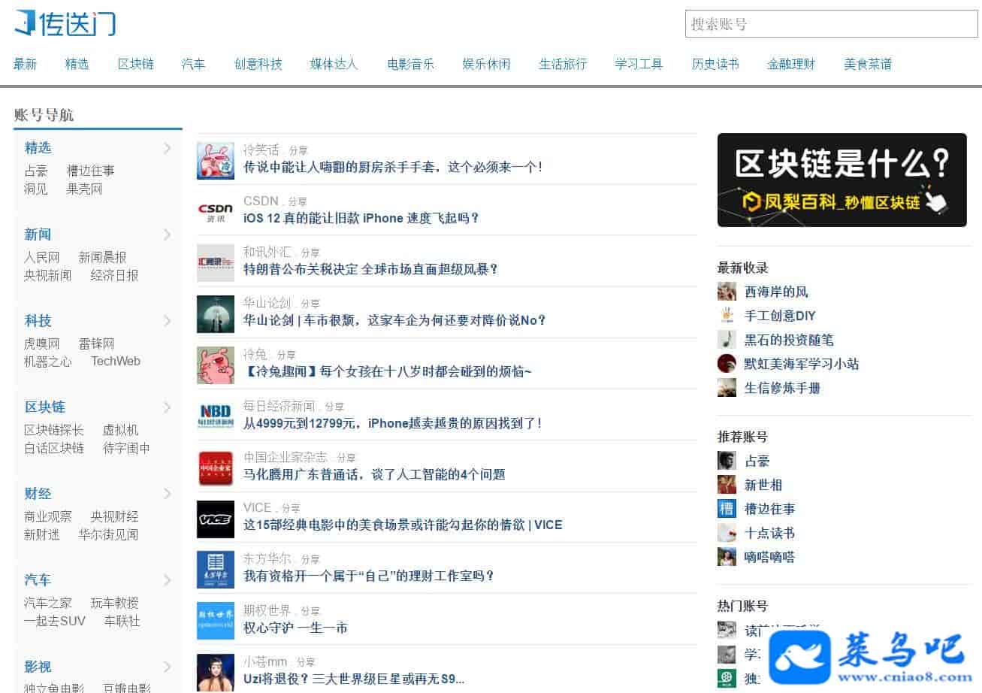This screenshot has height=693, width=982.
Task: Open 媒体达人 in the top navigation
Action: tap(334, 64)
